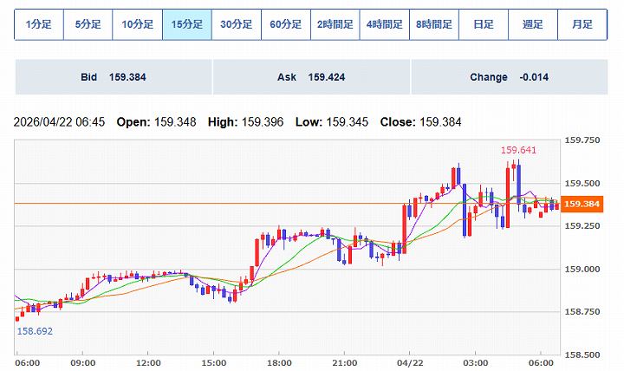624x371 pixels.
Task: Click the 159.641 high price marker
Action: [x=518, y=150]
